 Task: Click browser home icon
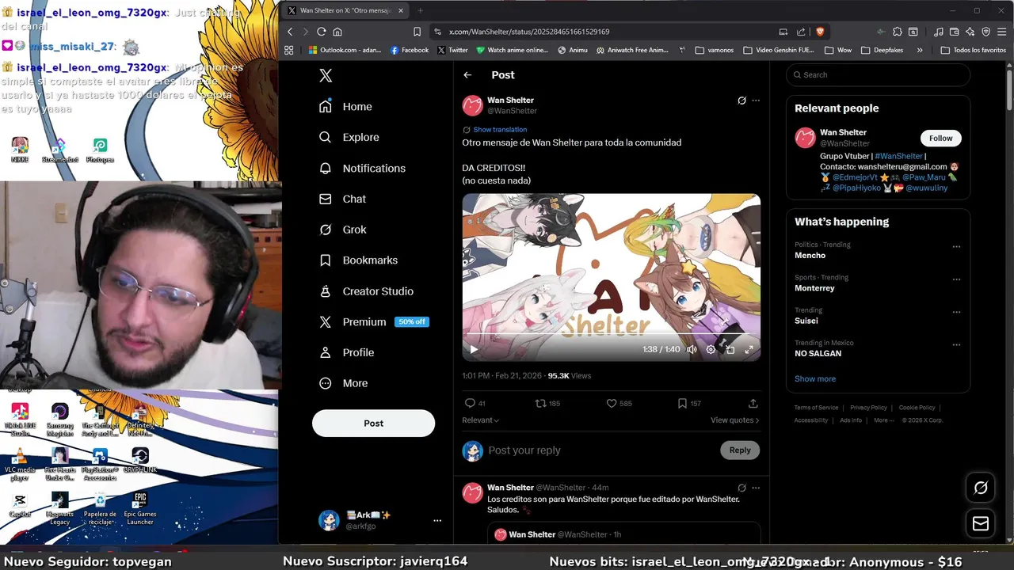point(337,32)
